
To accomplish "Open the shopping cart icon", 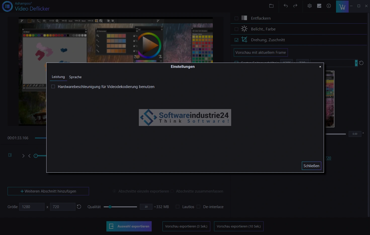I will [342, 7].
